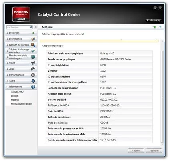
Task: Click the vertical scrollbar thumb
Action: tap(162, 97)
